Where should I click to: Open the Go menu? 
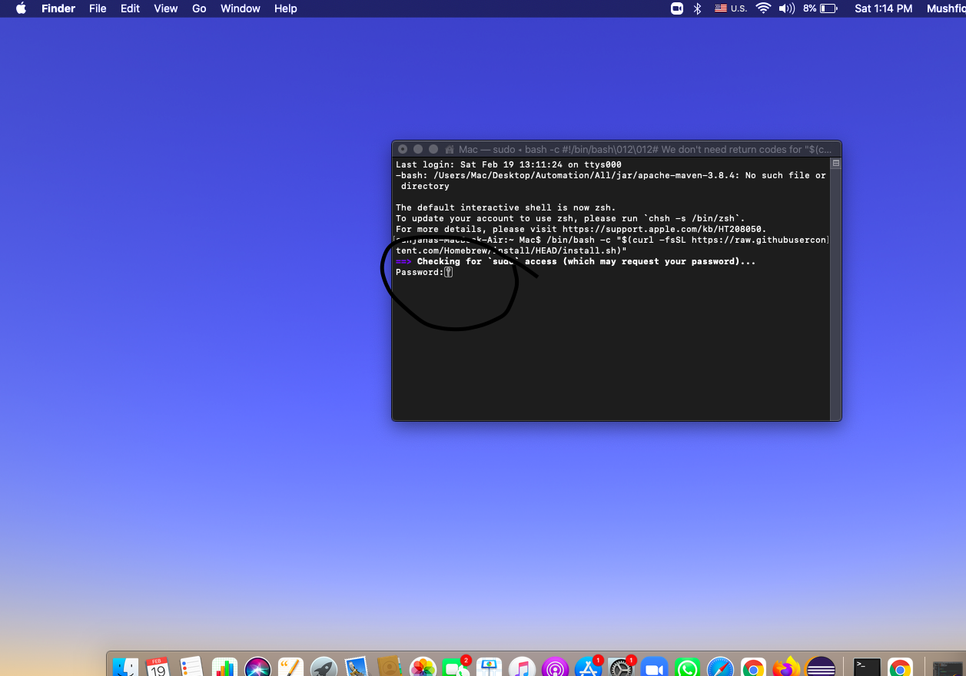tap(199, 8)
